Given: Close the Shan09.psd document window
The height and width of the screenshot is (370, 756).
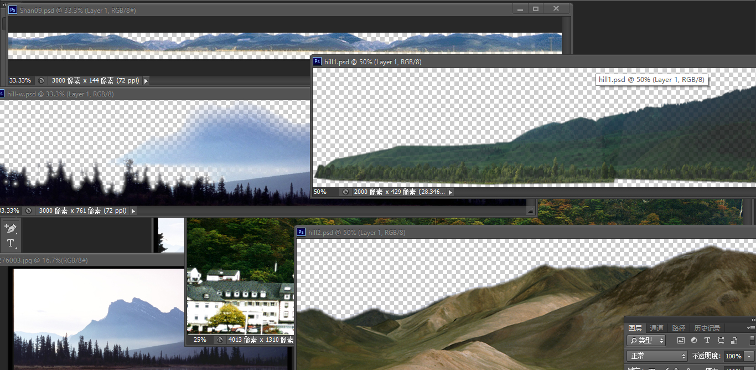Looking at the screenshot, I should click(556, 9).
